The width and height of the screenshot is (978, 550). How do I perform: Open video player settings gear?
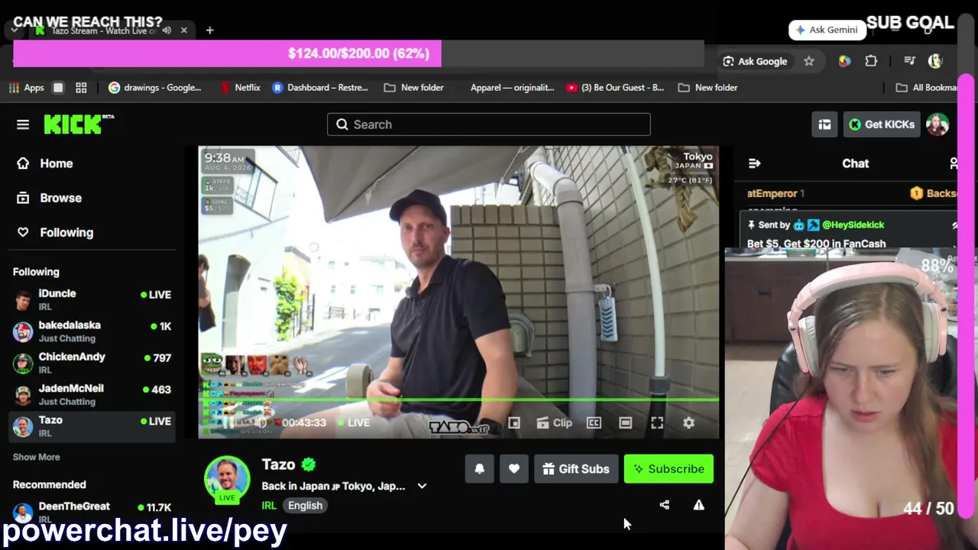[x=688, y=422]
